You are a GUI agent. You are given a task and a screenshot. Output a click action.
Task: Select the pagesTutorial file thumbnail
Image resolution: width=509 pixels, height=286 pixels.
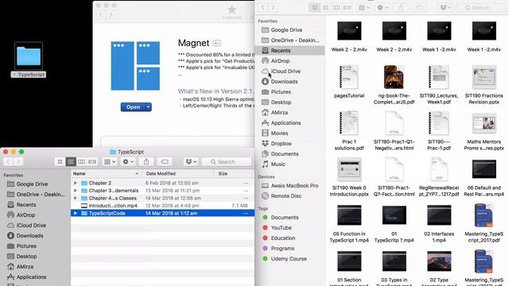point(349,77)
